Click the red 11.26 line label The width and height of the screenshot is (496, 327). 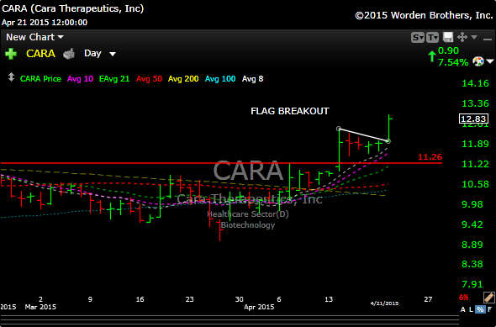pos(430,157)
